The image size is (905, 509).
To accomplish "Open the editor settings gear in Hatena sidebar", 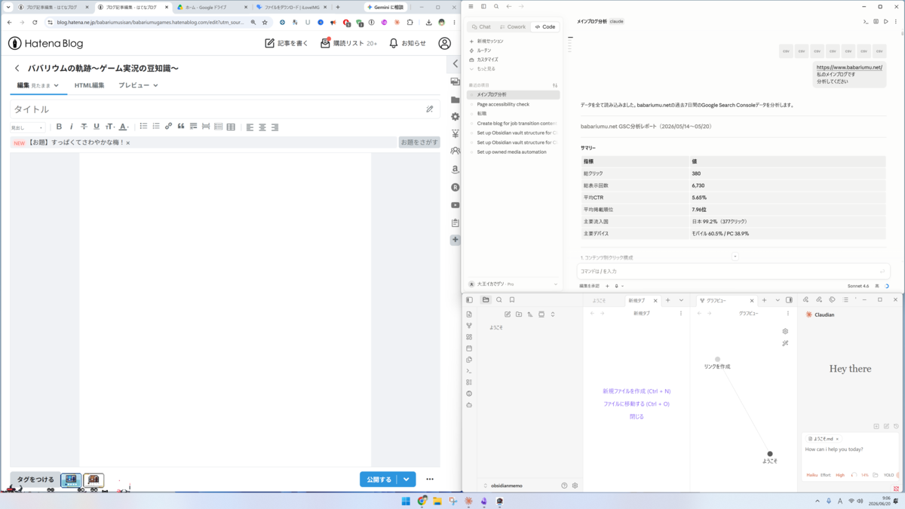I will pos(455,117).
